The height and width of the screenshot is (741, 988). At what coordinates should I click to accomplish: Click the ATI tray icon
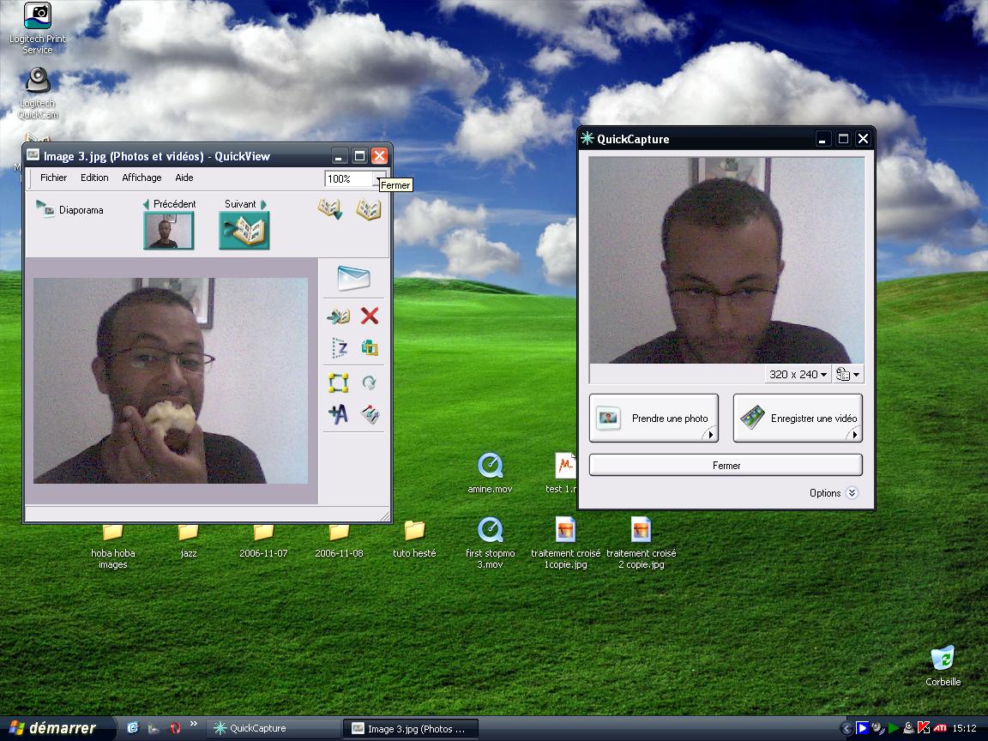click(x=939, y=728)
